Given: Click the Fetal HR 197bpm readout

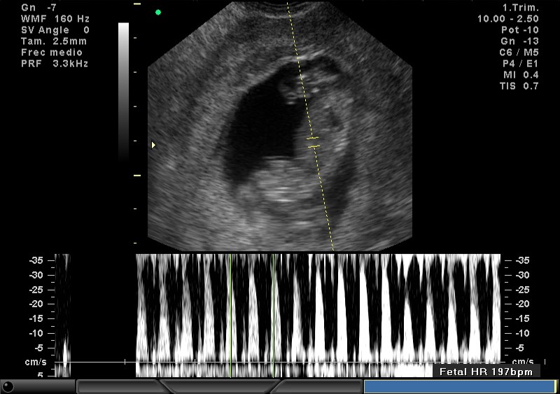Looking at the screenshot, I should click(486, 372).
